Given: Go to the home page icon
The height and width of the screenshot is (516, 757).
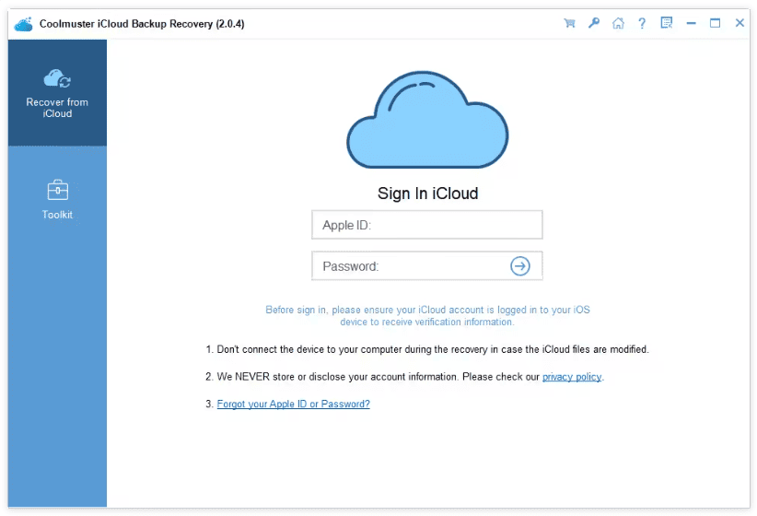Looking at the screenshot, I should (618, 23).
